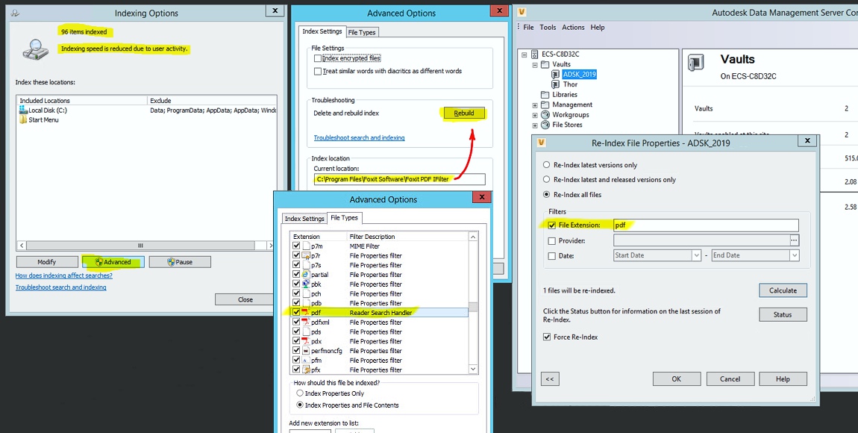Click the p7r certificate file icon
This screenshot has height=433, width=858.
307,255
